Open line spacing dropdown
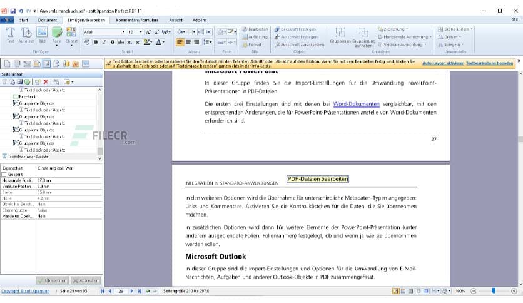This screenshot has width=523, height=303. 208,42
